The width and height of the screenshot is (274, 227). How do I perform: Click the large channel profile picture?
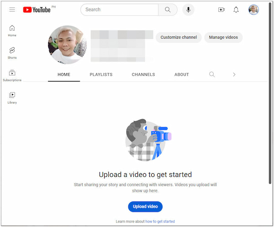click(x=67, y=45)
